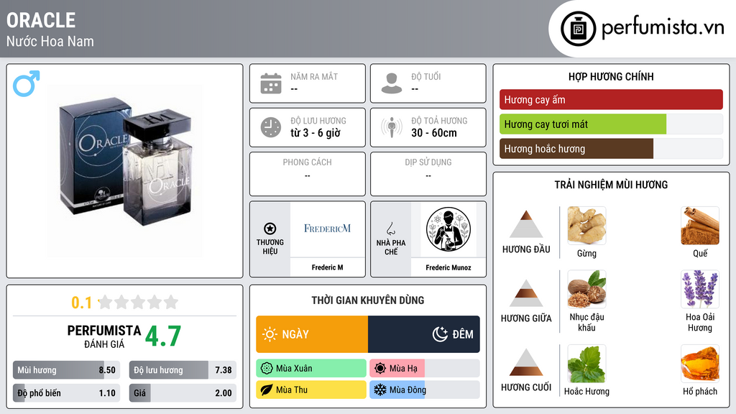Open the Frederic M brand name link
Image resolution: width=736 pixels, height=414 pixels.
[327, 267]
